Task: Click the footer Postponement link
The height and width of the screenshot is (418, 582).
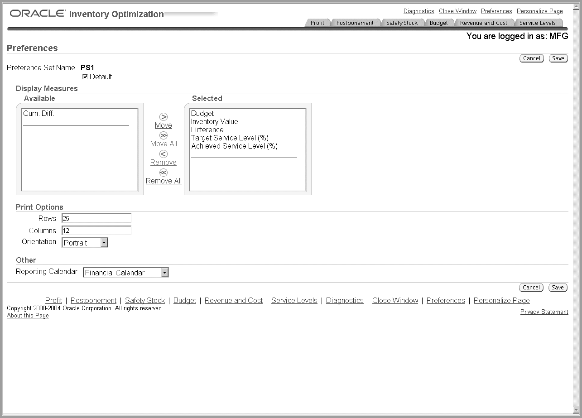Action: point(93,301)
